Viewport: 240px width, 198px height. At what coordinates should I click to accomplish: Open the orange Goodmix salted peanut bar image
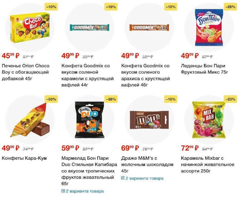point(149,28)
